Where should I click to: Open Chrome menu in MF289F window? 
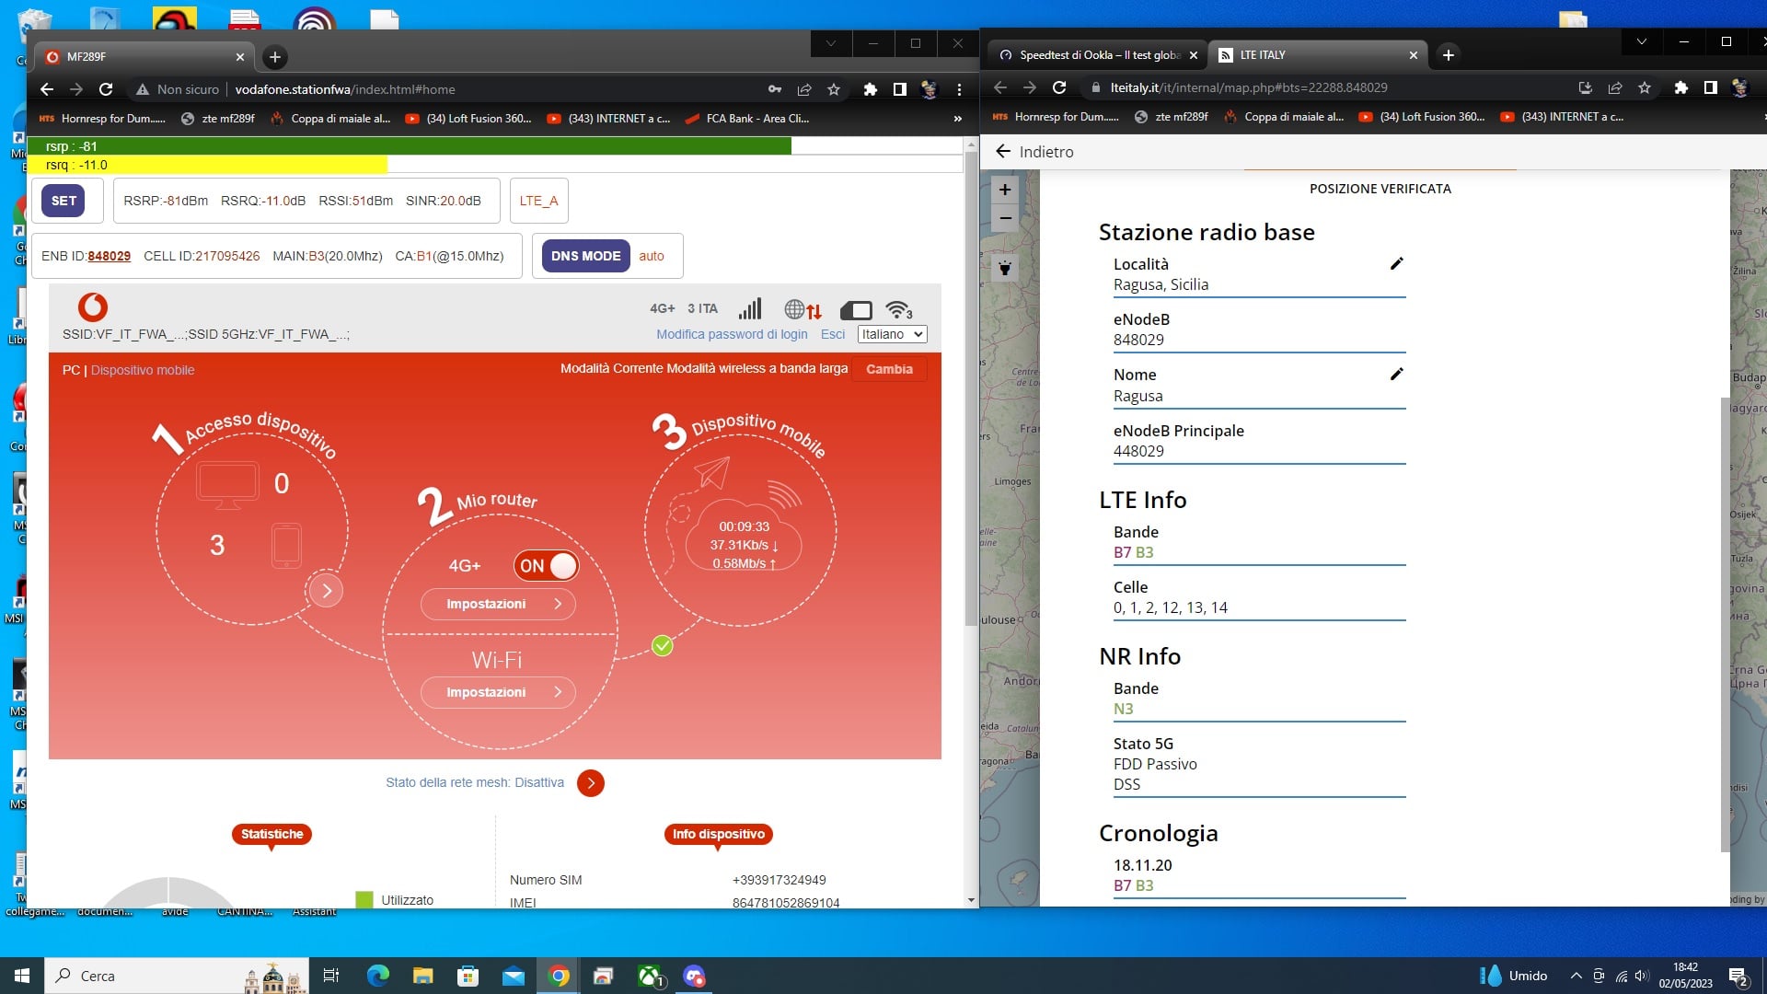click(959, 89)
